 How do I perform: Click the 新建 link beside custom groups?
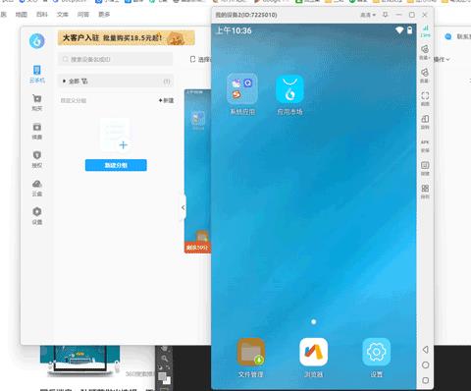pos(166,100)
